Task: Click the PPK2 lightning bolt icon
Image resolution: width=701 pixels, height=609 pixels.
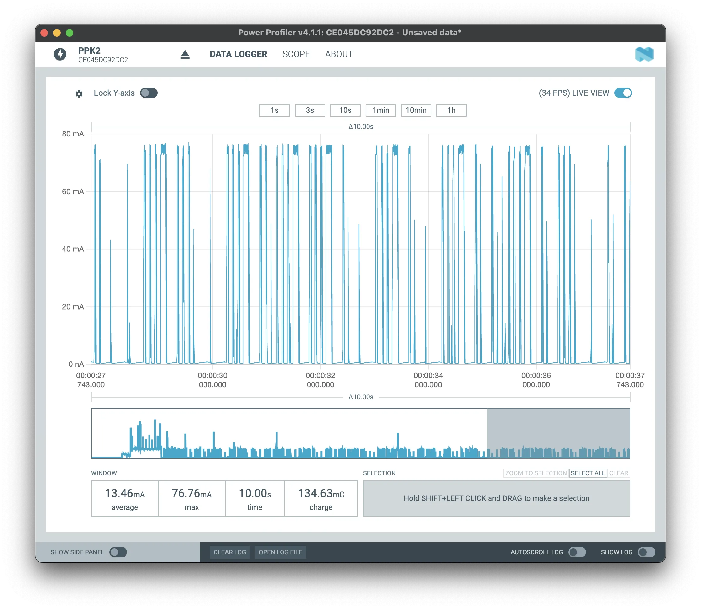Action: click(60, 54)
